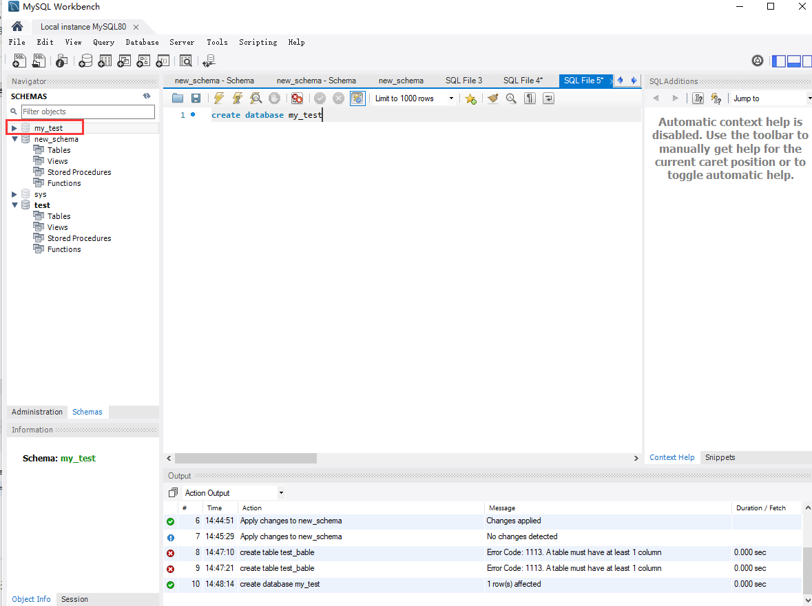Open find panel magnifier in editor
812x606 pixels.
point(511,98)
